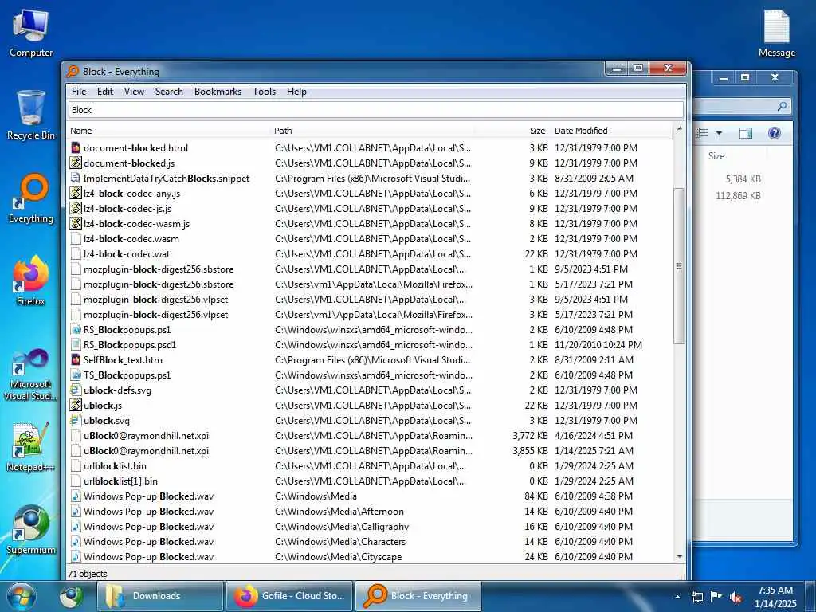
Task: Click the RS_Blockpopups.ps1 file icon
Action: click(x=76, y=329)
